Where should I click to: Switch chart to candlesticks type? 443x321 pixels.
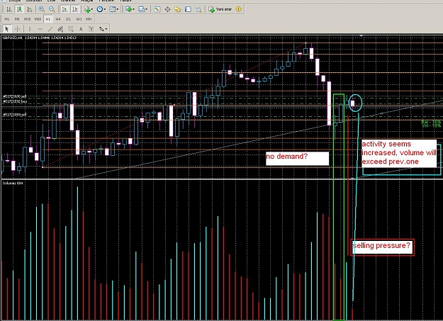[x=19, y=9]
